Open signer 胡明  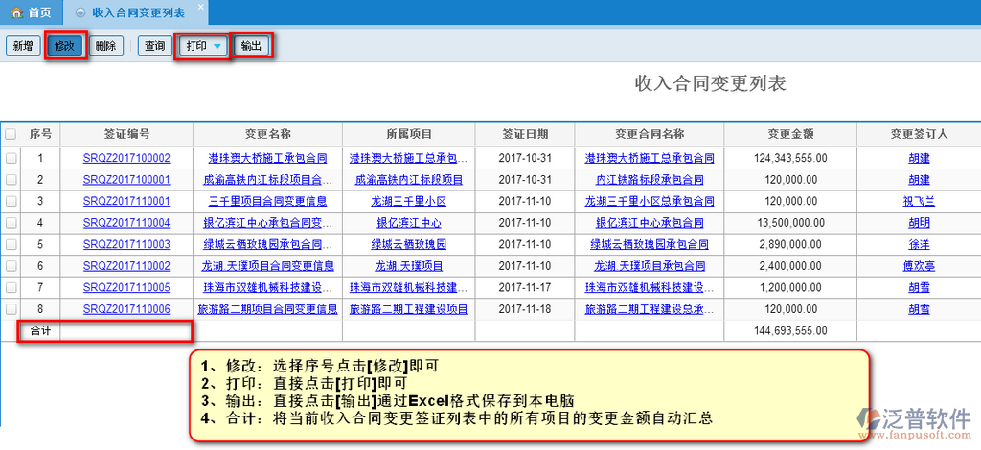pyautogui.click(x=919, y=223)
